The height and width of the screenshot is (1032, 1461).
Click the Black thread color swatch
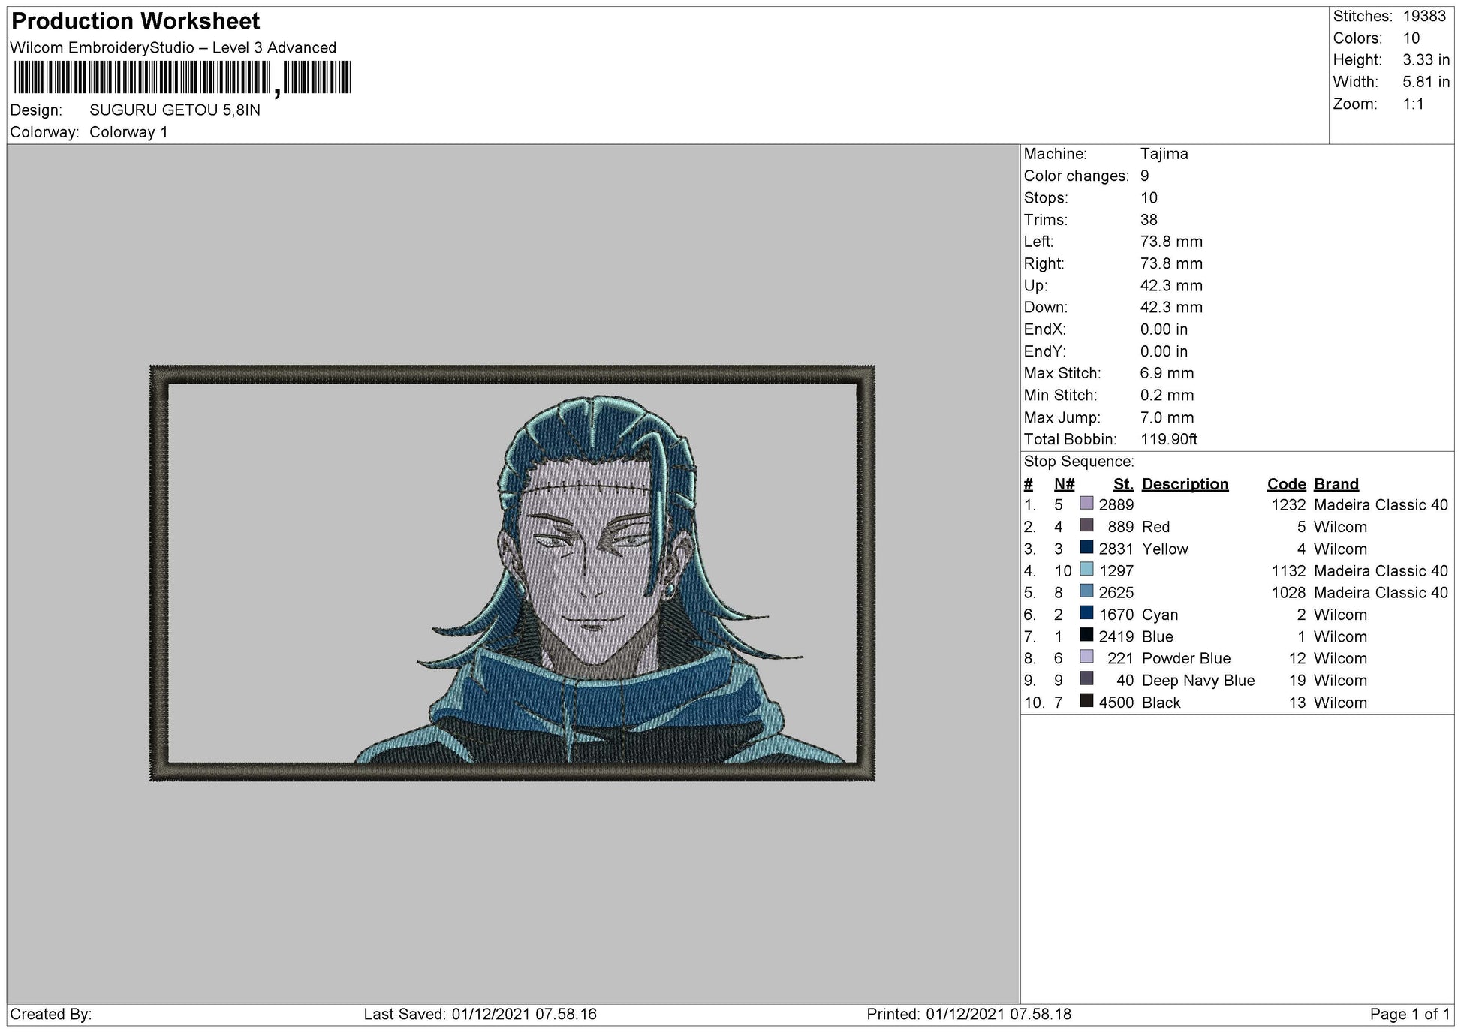(x=1086, y=701)
